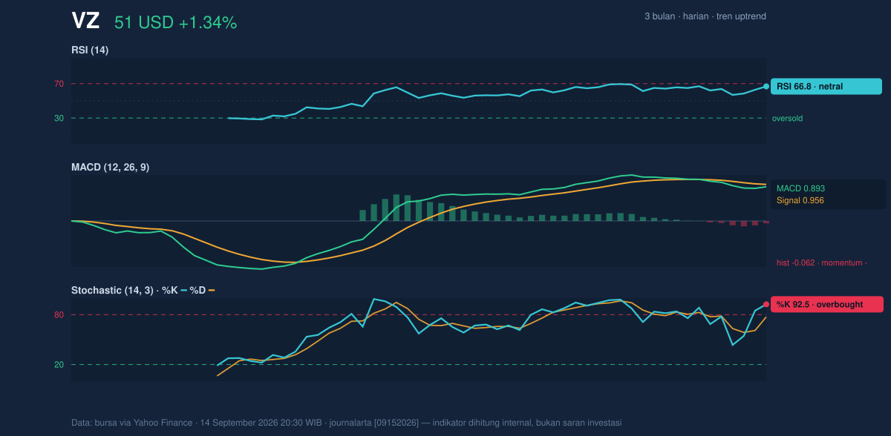
Task: Click the %K 92.5 overbought badge
Action: click(x=827, y=304)
